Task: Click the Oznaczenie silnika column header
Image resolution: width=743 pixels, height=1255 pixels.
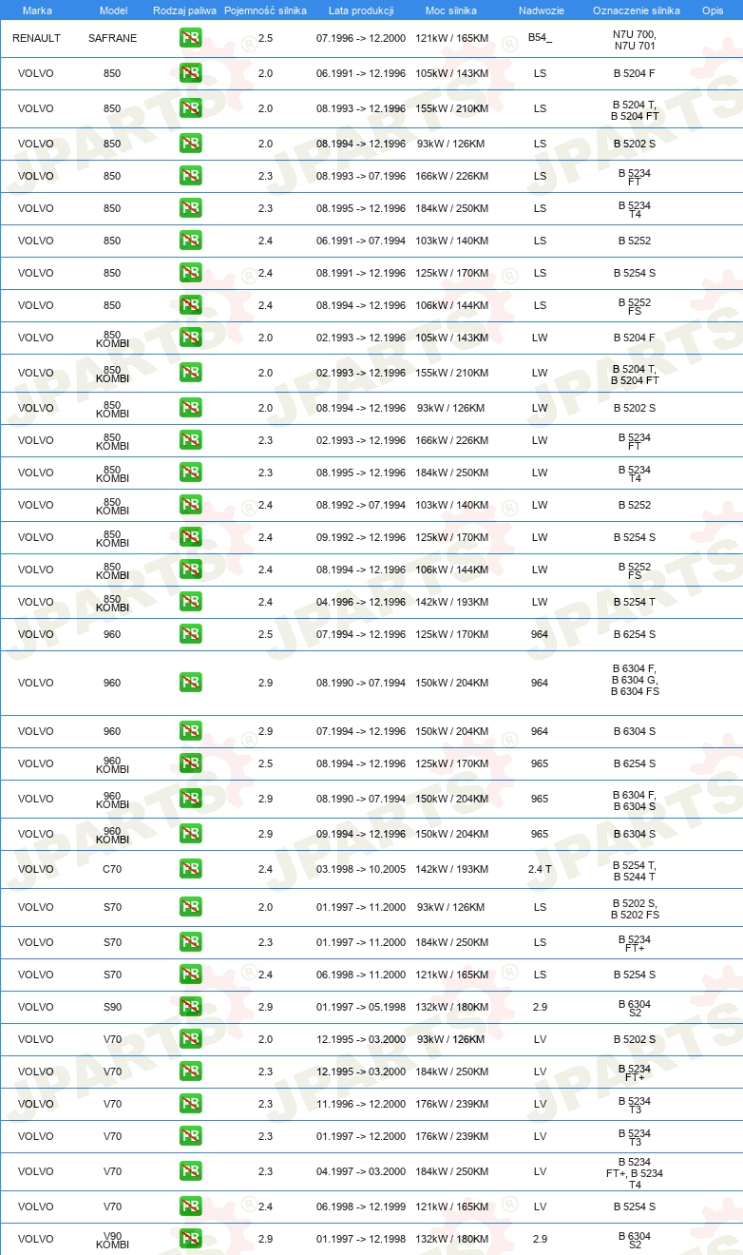Action: click(636, 10)
